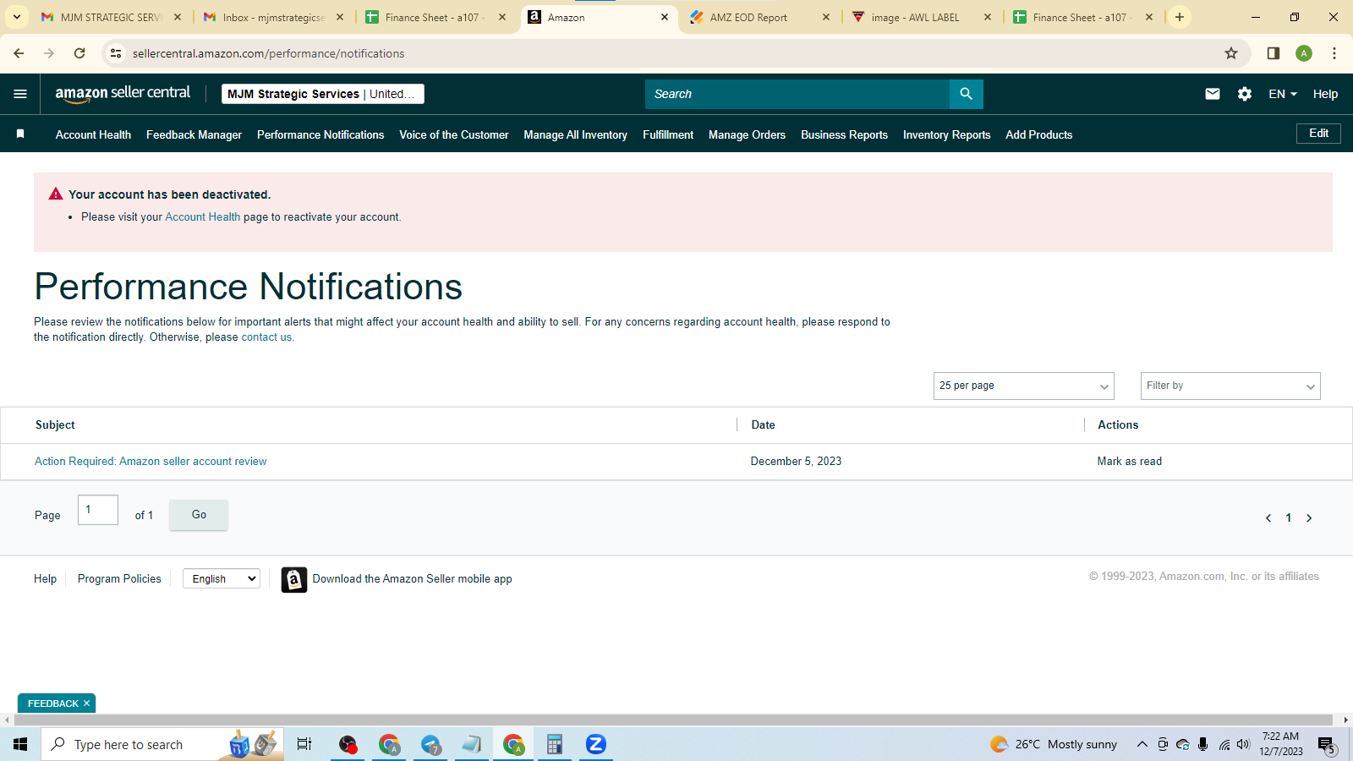Open the Seller Central hamburger menu
The height and width of the screenshot is (761, 1353).
tap(20, 94)
